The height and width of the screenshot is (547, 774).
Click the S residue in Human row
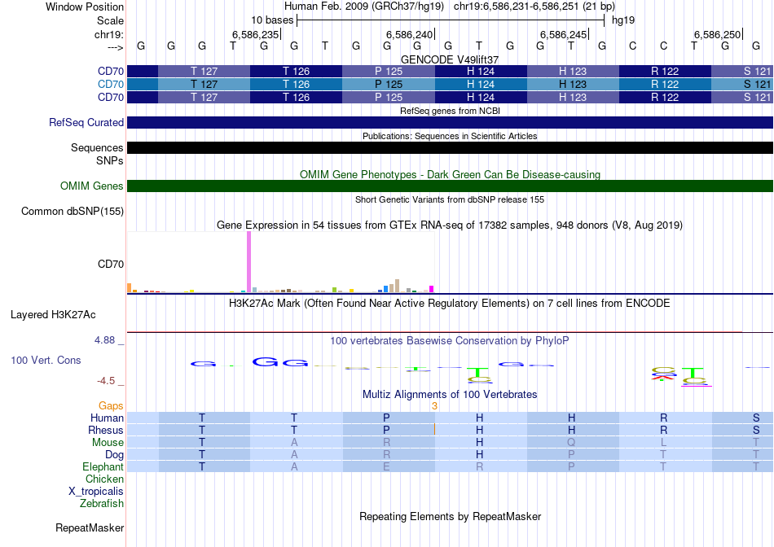tap(756, 418)
